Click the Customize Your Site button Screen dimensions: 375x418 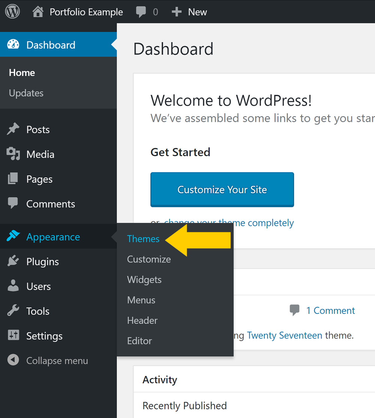(222, 190)
